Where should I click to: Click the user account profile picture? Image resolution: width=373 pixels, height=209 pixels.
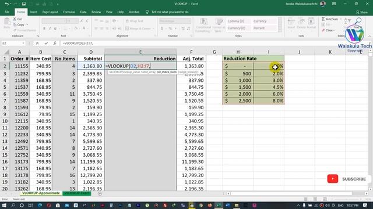tap(323, 4)
